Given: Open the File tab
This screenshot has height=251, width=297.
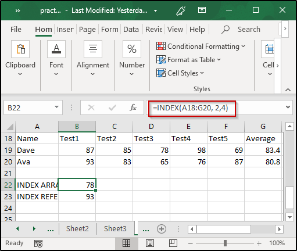Looking at the screenshot, I should point(16,30).
